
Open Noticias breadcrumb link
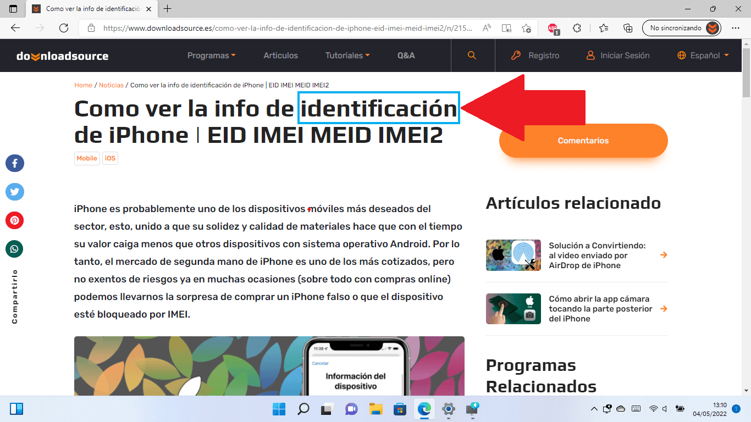click(111, 85)
